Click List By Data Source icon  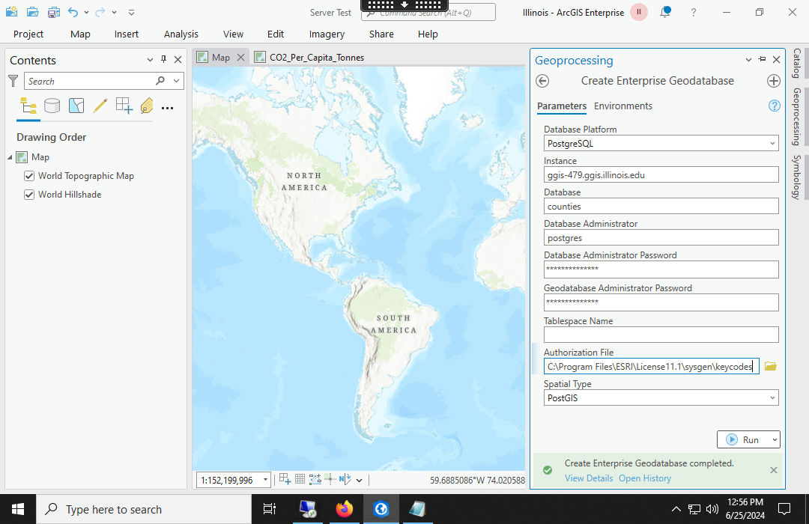52,106
